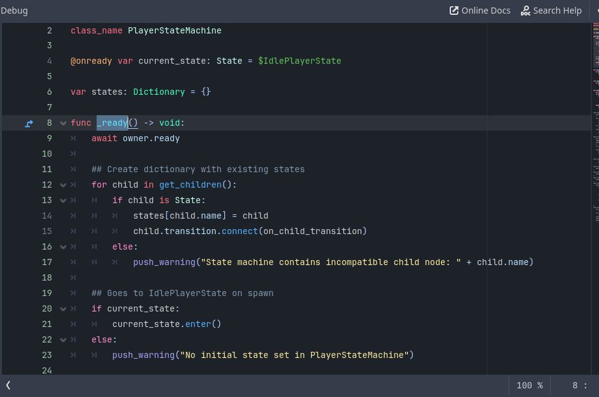Click the $IdlePlayerState node reference
Viewport: 599px width, 397px height.
[300, 61]
